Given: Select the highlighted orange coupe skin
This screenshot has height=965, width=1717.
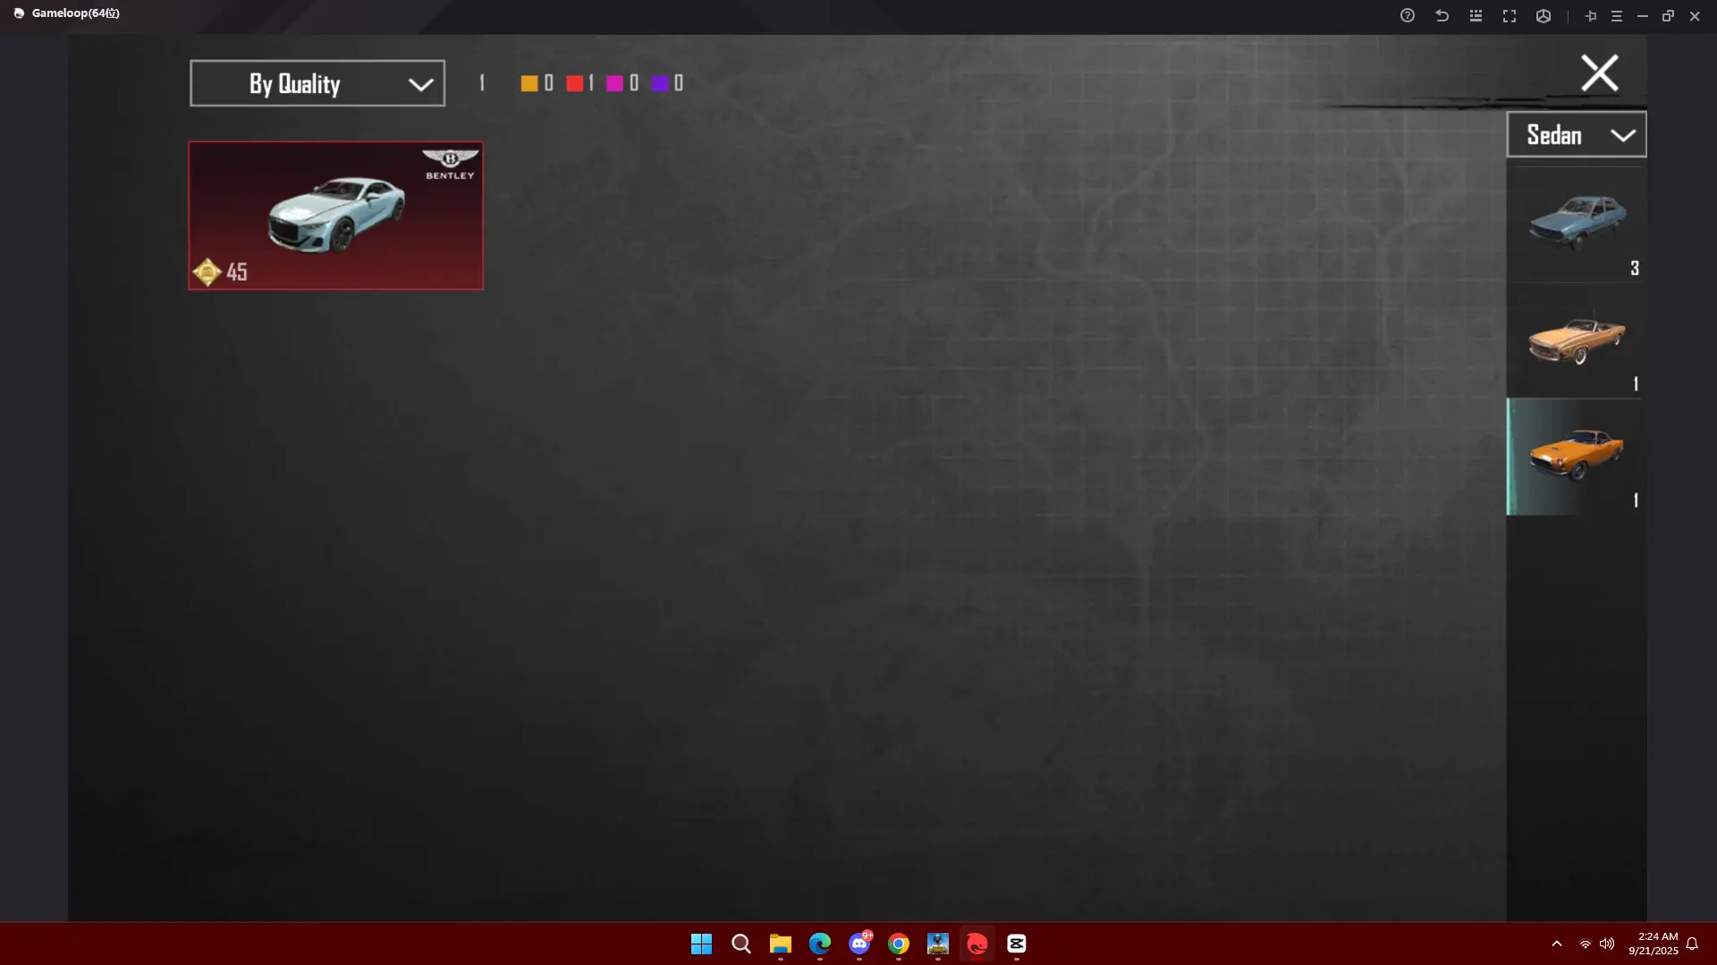Looking at the screenshot, I should 1576,457.
